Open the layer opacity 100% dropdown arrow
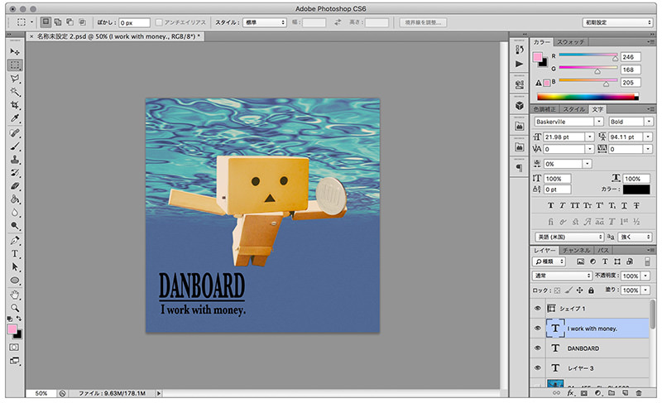This screenshot has height=403, width=662. (x=646, y=276)
